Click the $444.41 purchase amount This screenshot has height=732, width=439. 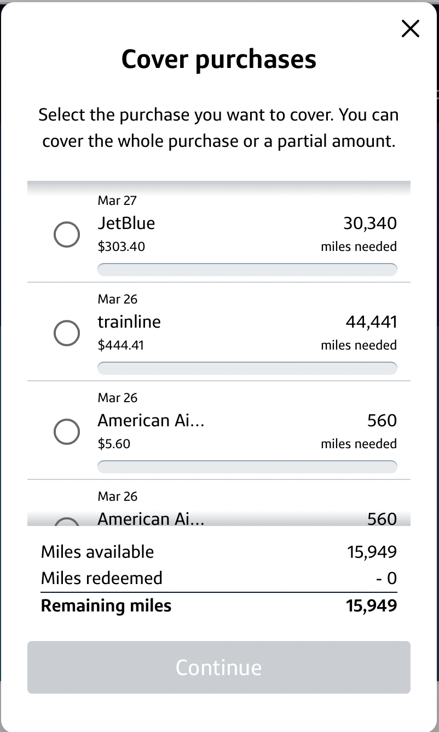pos(120,345)
